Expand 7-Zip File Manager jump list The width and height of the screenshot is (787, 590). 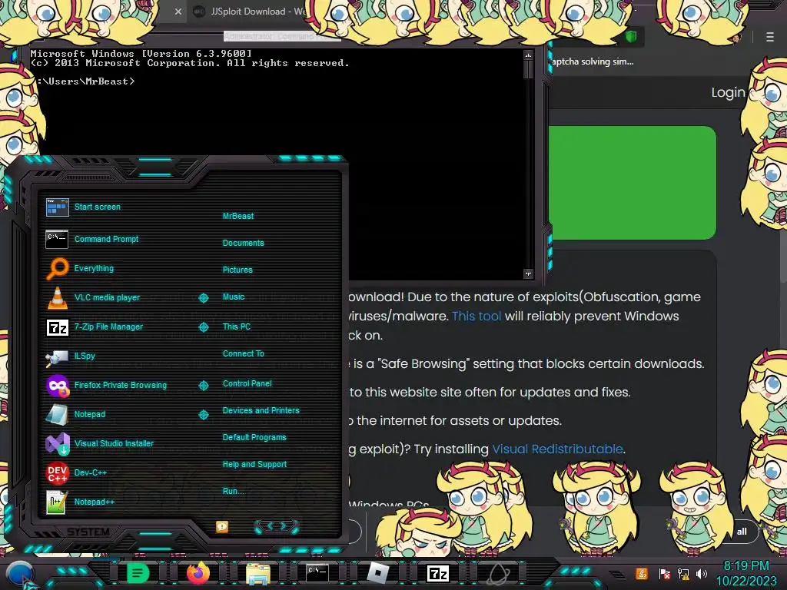(x=203, y=327)
